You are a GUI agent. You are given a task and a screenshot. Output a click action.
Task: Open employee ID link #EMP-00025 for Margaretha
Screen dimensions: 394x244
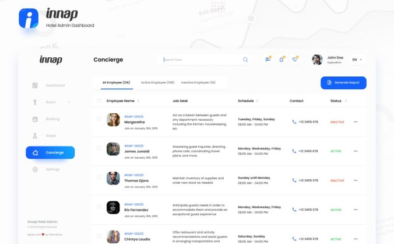pyautogui.click(x=133, y=117)
